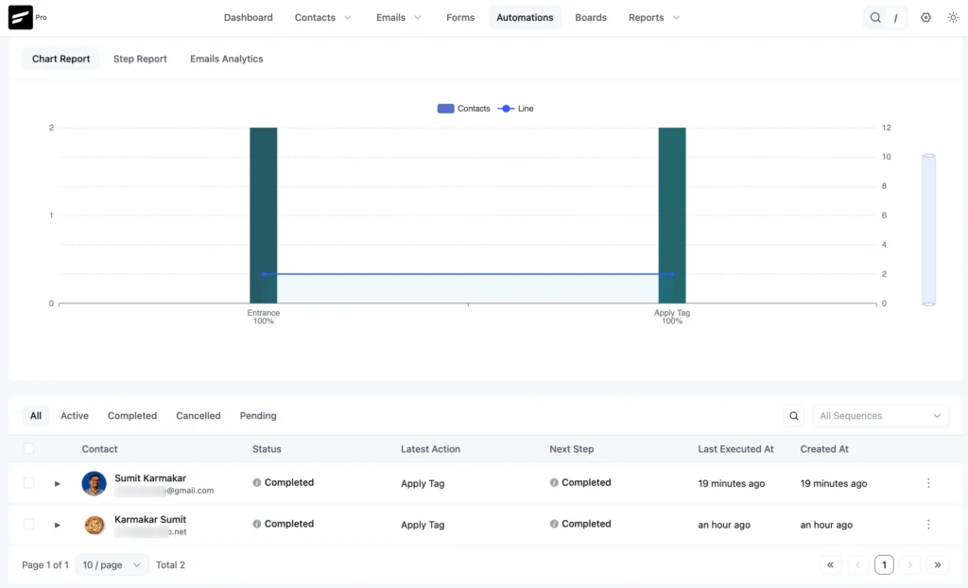
Task: Click search icon above contacts table
Action: pyautogui.click(x=794, y=416)
